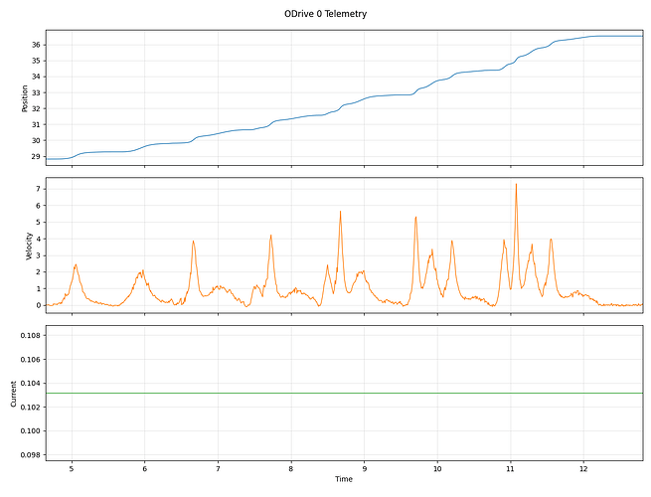Click current tick label '0.100'

point(30,430)
